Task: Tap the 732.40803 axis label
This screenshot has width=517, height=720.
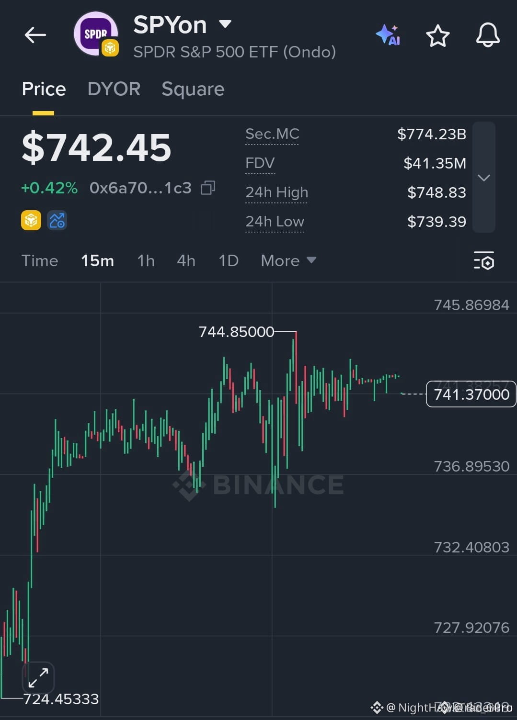Action: pos(471,547)
